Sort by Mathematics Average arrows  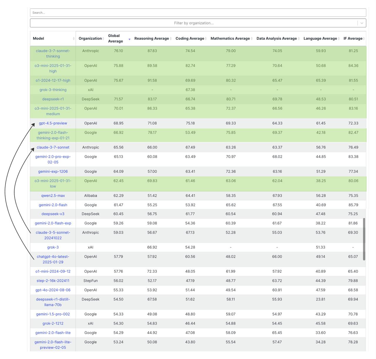[252, 39]
